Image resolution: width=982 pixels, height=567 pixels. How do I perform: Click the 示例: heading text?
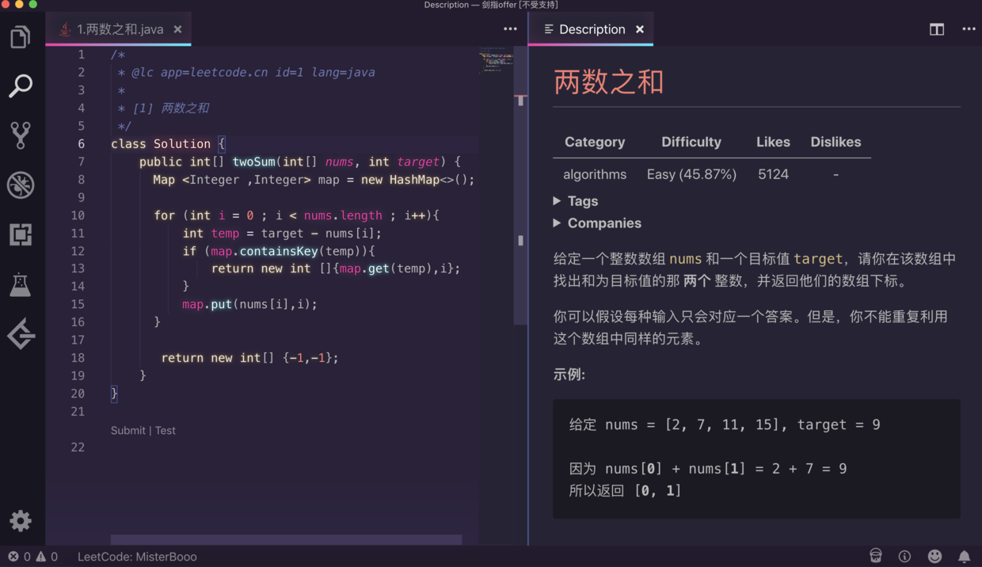tap(569, 375)
